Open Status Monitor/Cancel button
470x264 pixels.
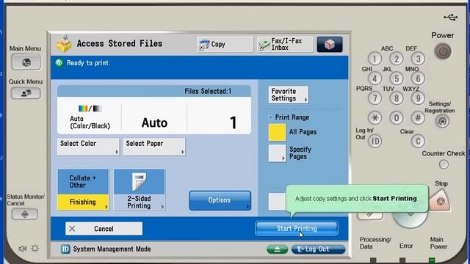[x=25, y=214]
